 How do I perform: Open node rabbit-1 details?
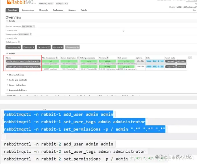coord(23,61)
